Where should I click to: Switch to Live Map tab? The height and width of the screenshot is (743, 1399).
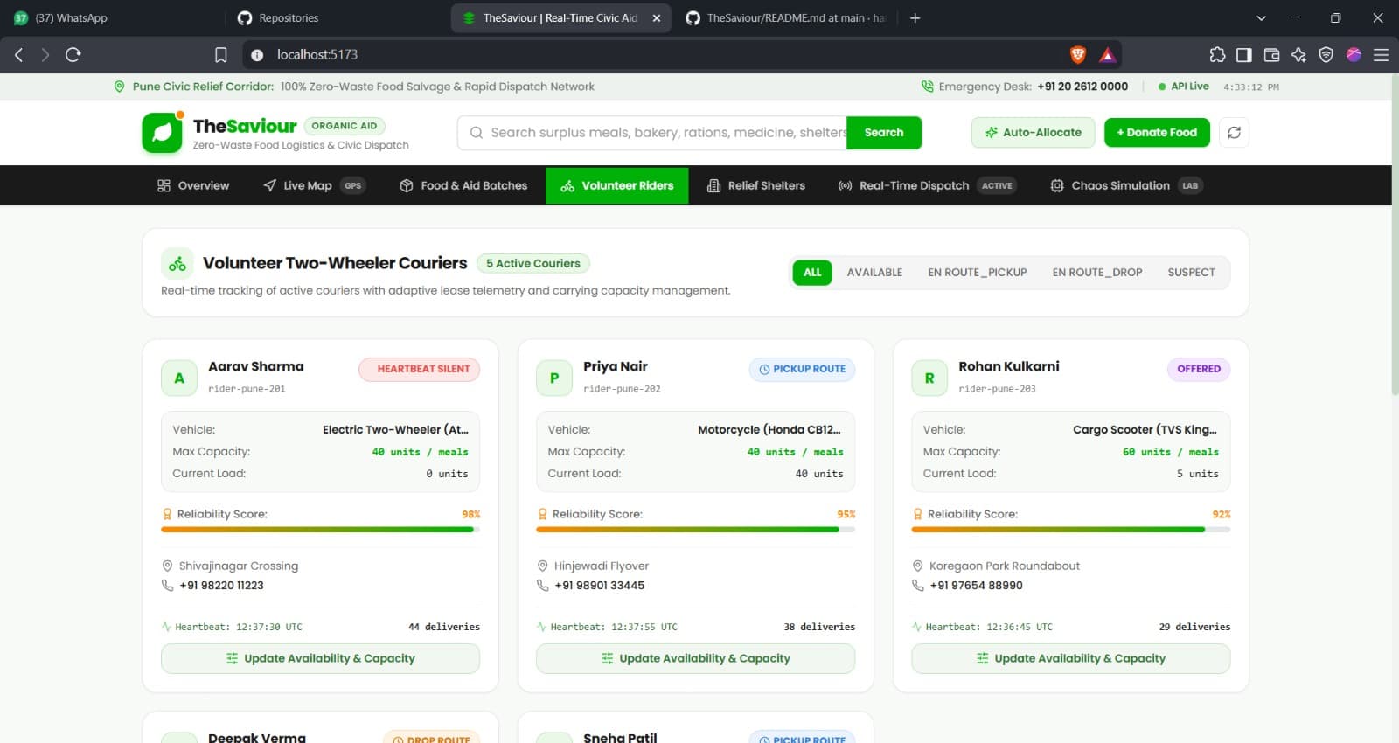pyautogui.click(x=313, y=185)
